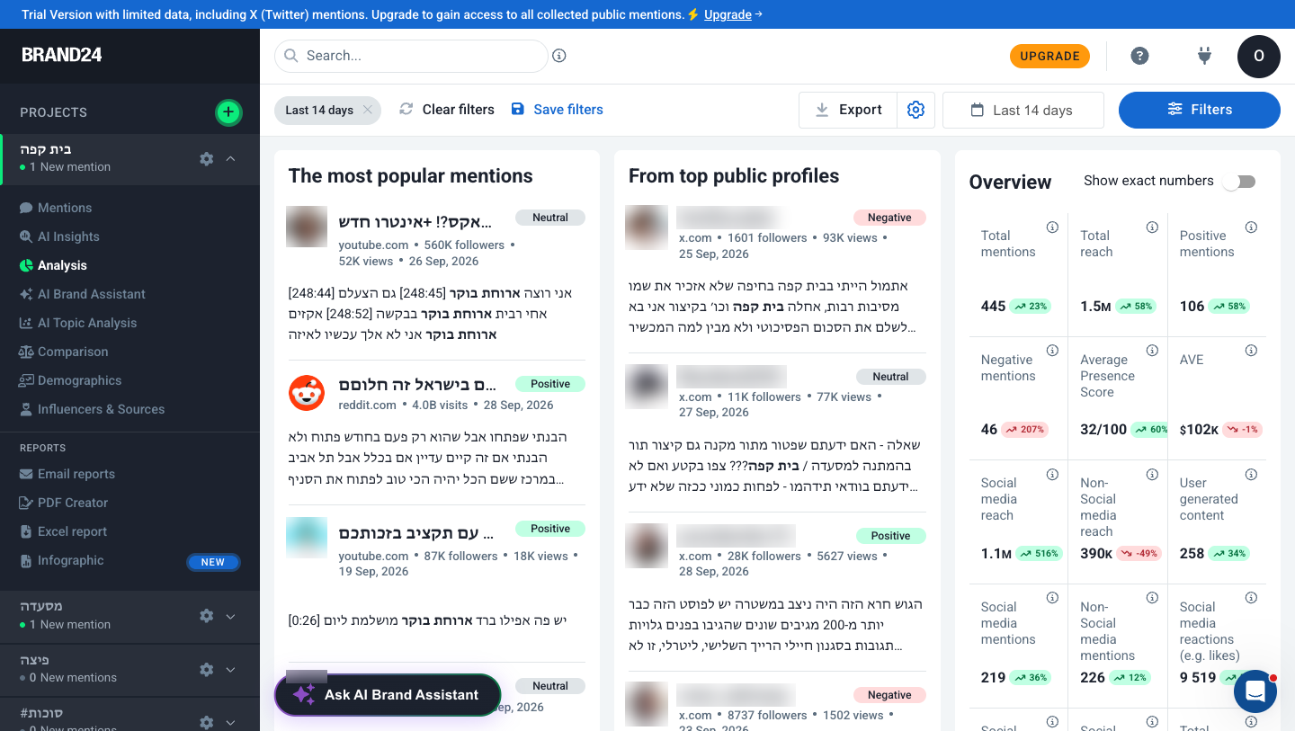Click info icon for Non-Social media reach
This screenshot has height=731, width=1295.
tap(1152, 474)
